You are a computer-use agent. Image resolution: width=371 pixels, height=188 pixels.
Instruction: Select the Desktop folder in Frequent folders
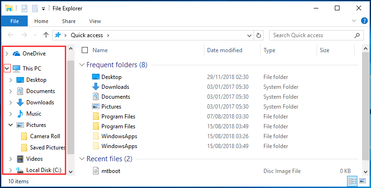pyautogui.click(x=111, y=77)
